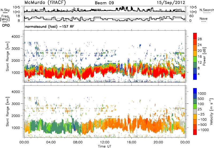Click the Velocity [m s-1] colorbar label
Screen dimensions: 214x148
click(211, 111)
